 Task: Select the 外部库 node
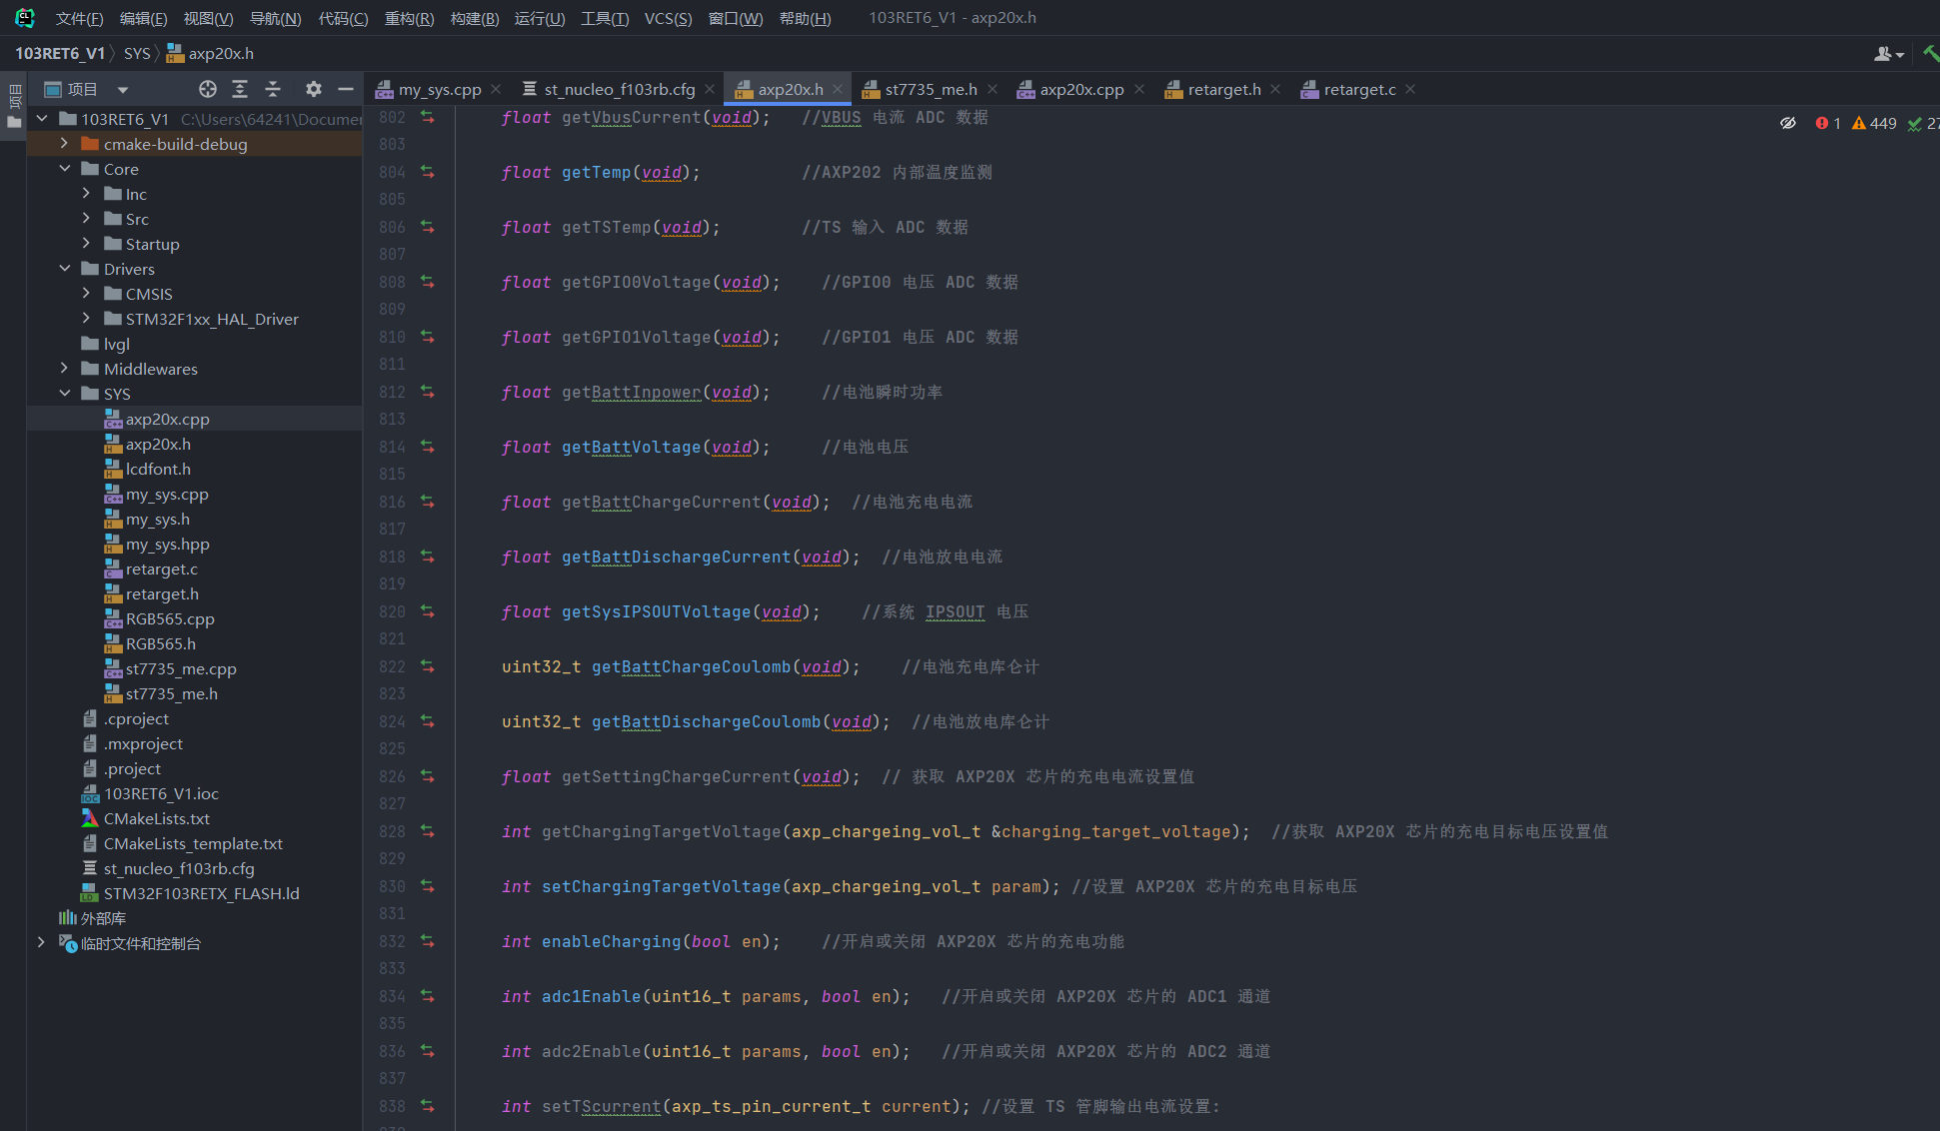[195, 918]
